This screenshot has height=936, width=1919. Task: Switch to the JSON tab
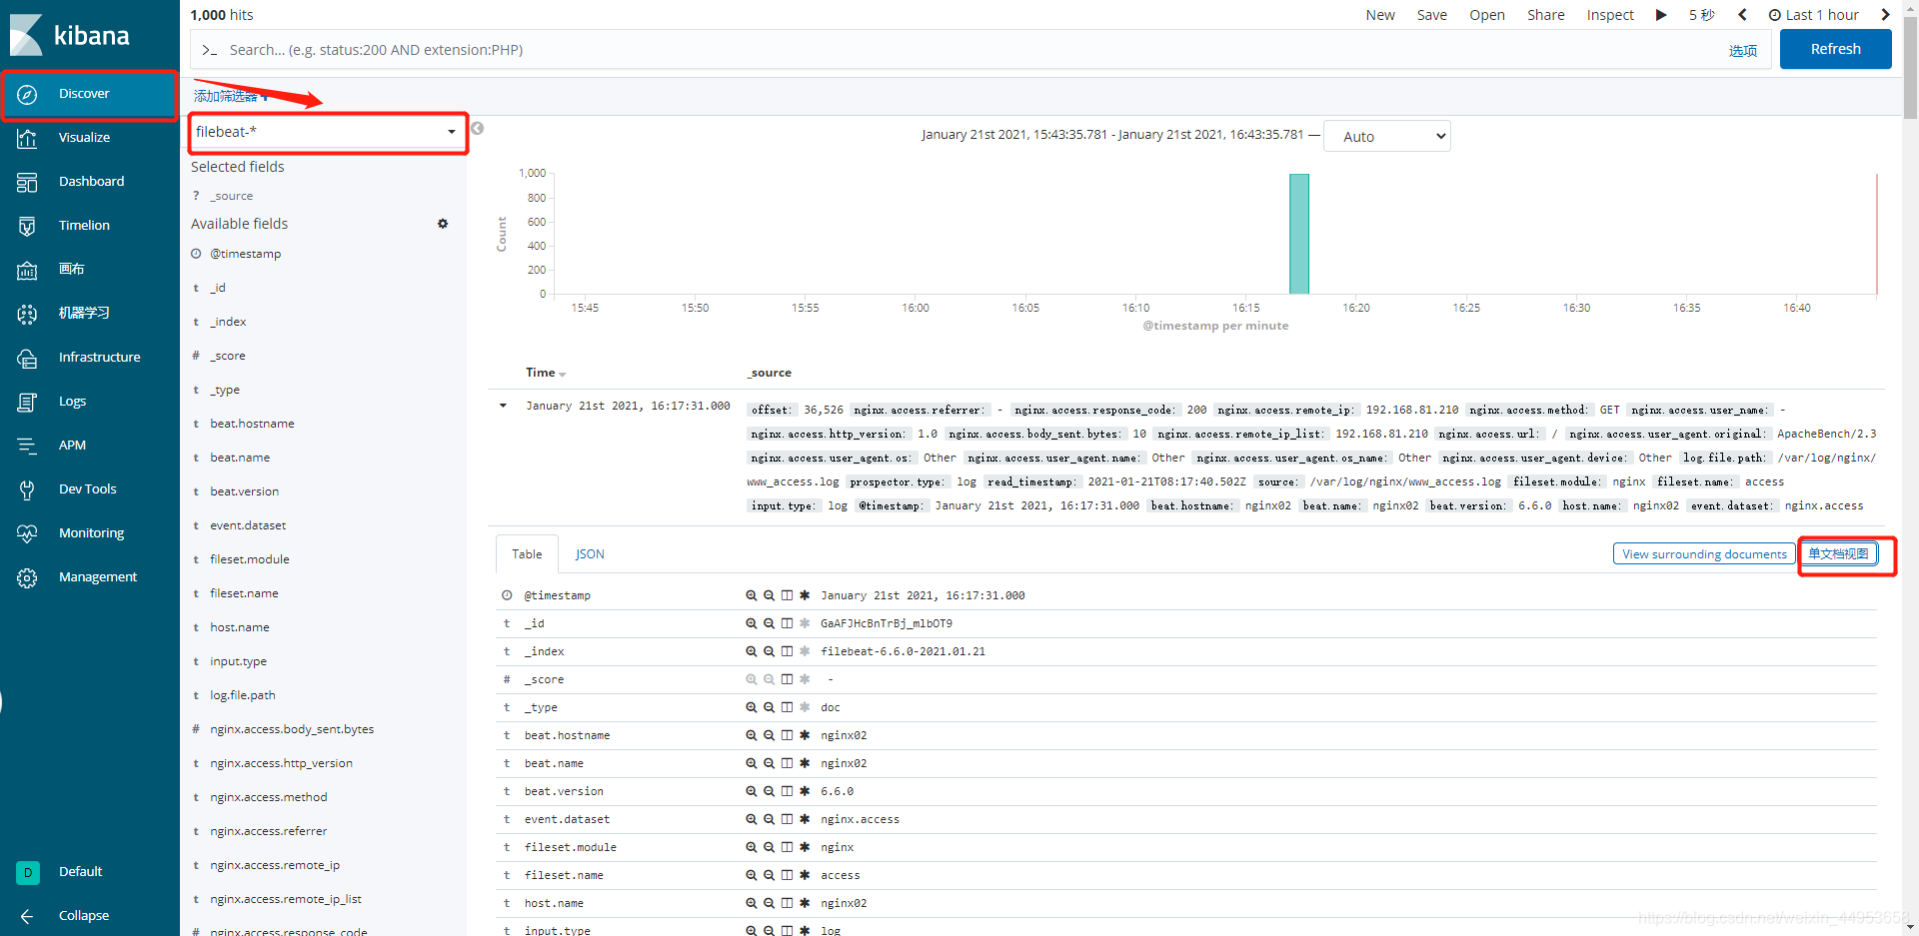pyautogui.click(x=590, y=554)
